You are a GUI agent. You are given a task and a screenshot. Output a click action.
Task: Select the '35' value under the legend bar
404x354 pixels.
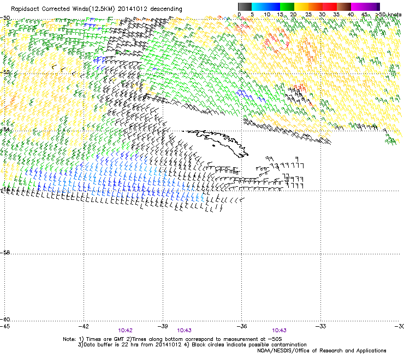pos(336,15)
